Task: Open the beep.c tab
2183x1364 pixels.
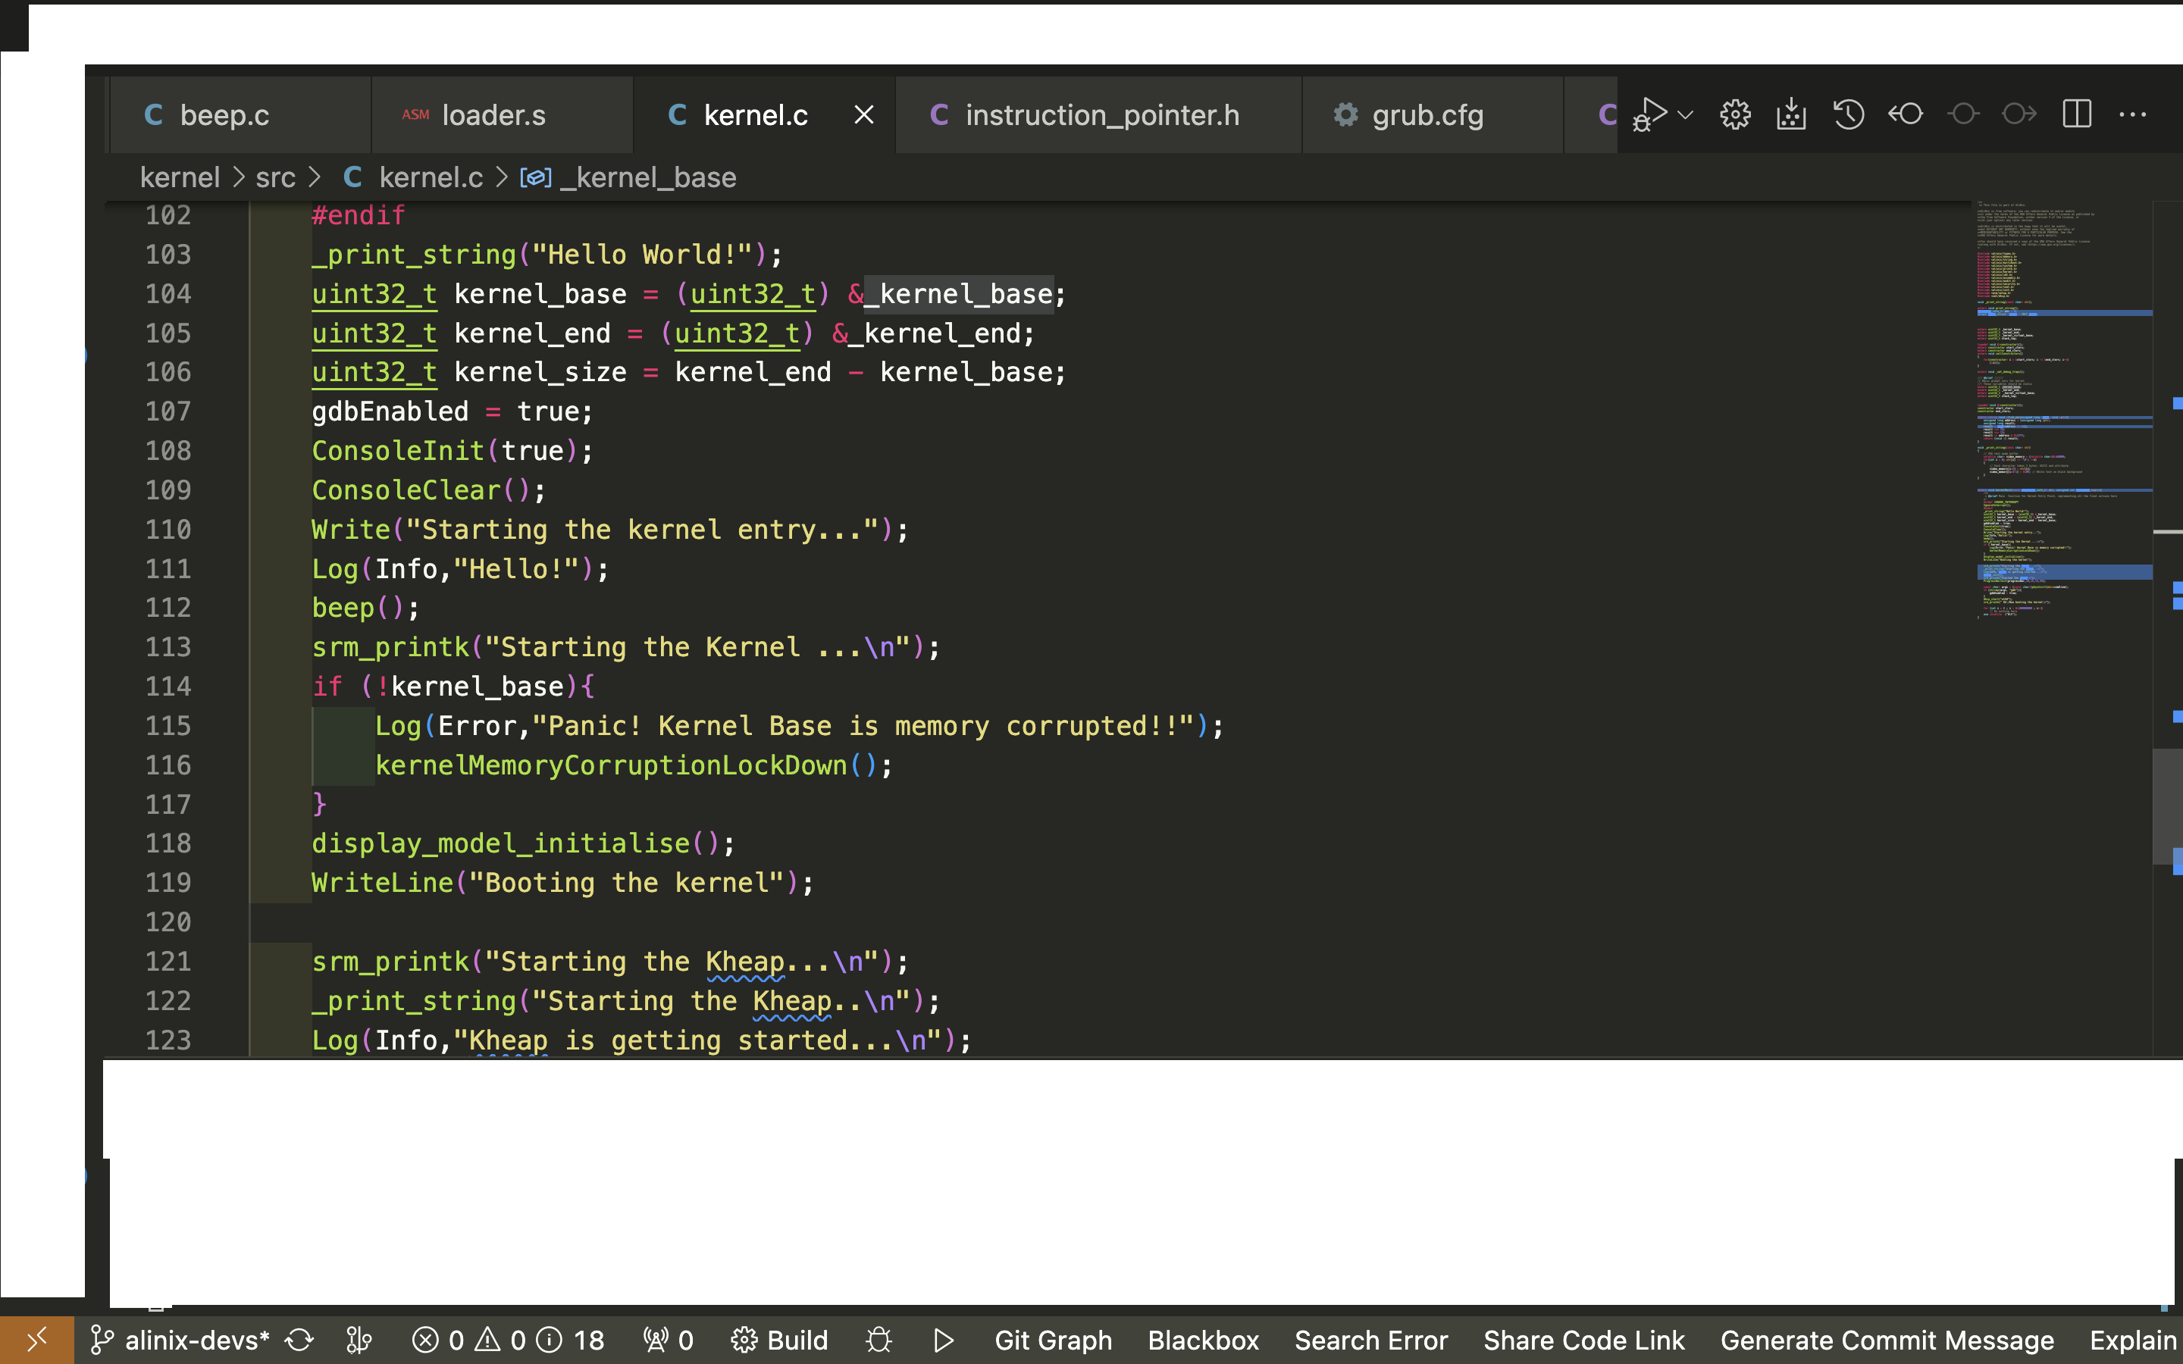Action: point(239,114)
